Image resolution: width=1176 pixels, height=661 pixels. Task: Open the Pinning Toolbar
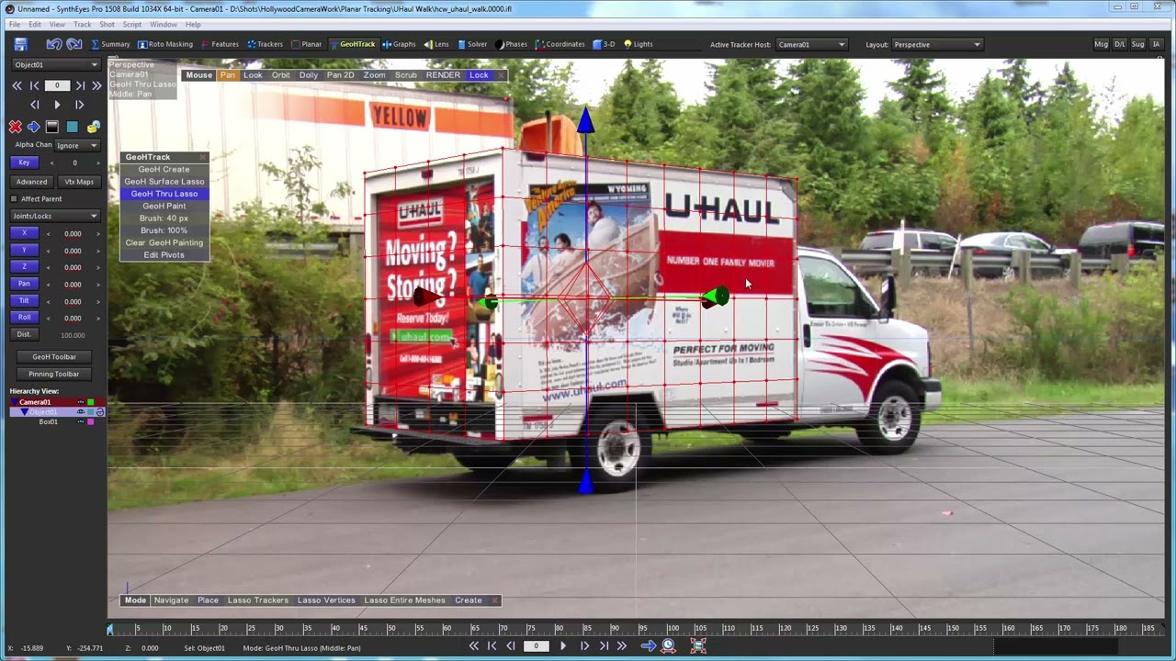click(54, 374)
